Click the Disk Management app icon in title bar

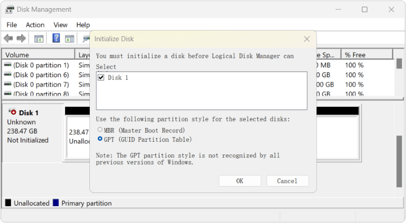pyautogui.click(x=10, y=10)
